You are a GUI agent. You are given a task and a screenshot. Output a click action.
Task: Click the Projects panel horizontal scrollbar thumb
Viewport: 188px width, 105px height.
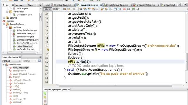click(x=21, y=53)
